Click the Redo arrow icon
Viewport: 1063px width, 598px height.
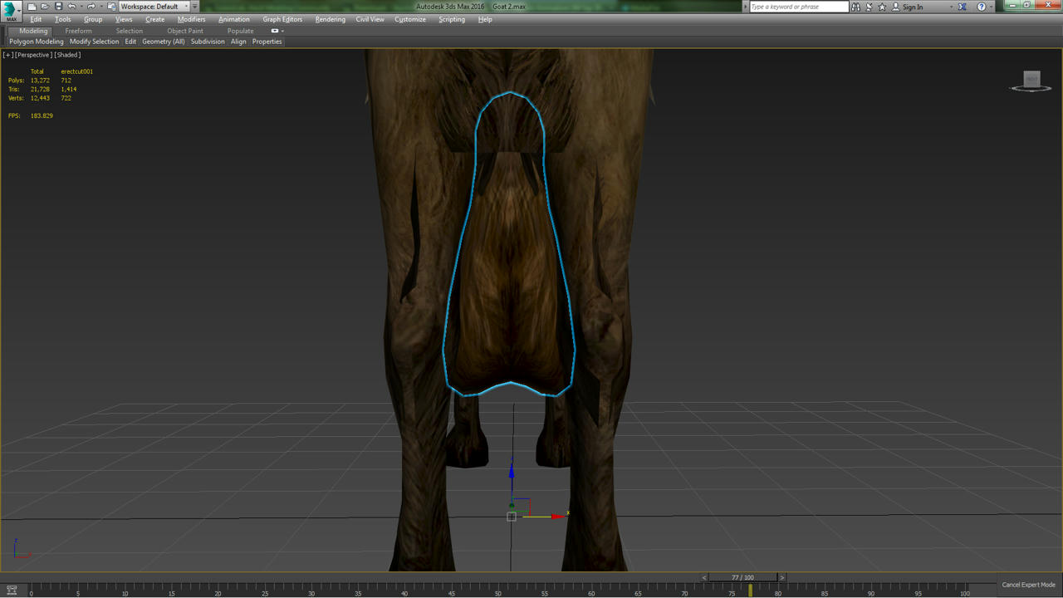coord(91,7)
